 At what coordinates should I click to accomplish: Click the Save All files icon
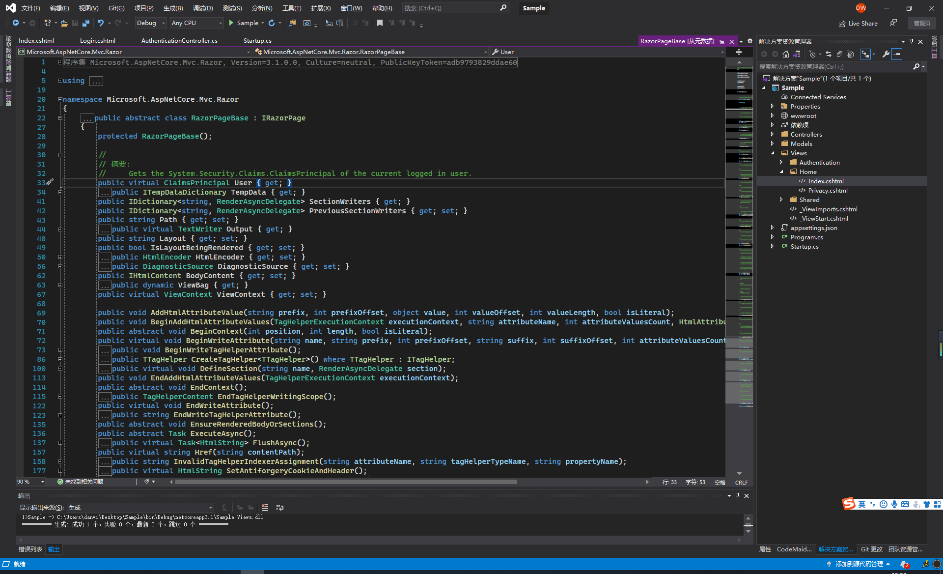pyautogui.click(x=86, y=24)
